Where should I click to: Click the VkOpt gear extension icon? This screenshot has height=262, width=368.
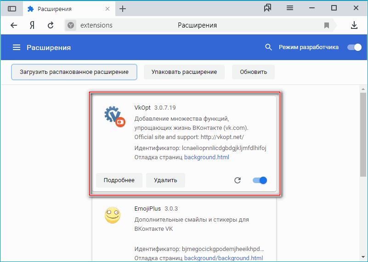pyautogui.click(x=114, y=116)
